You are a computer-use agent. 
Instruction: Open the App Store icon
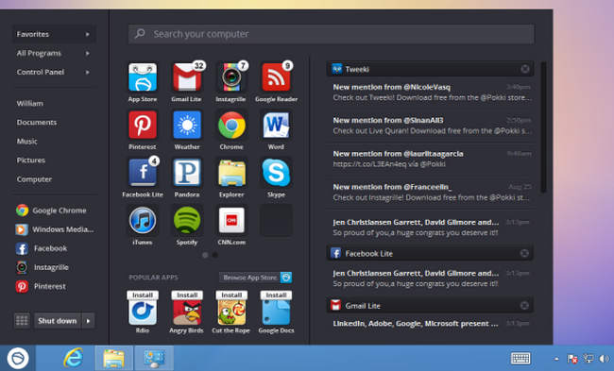pyautogui.click(x=143, y=77)
